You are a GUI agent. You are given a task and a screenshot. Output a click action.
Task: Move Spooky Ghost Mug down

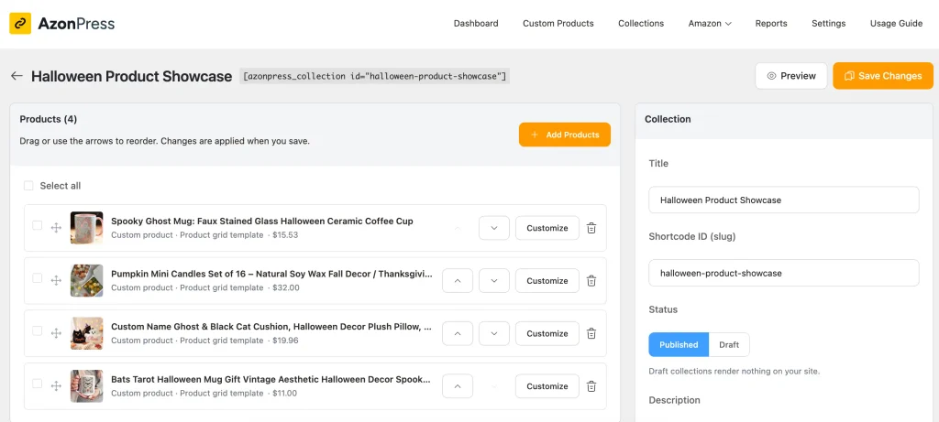coord(494,228)
